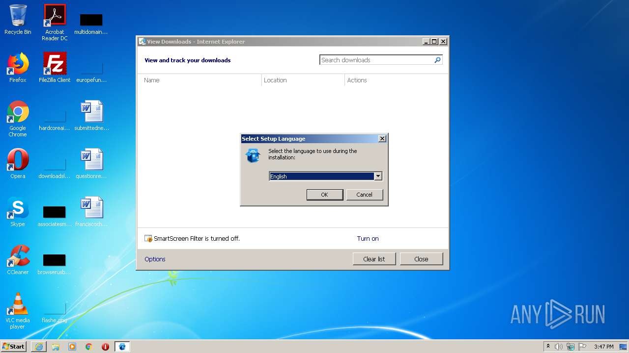Click Close button in View Downloads

[x=421, y=259]
